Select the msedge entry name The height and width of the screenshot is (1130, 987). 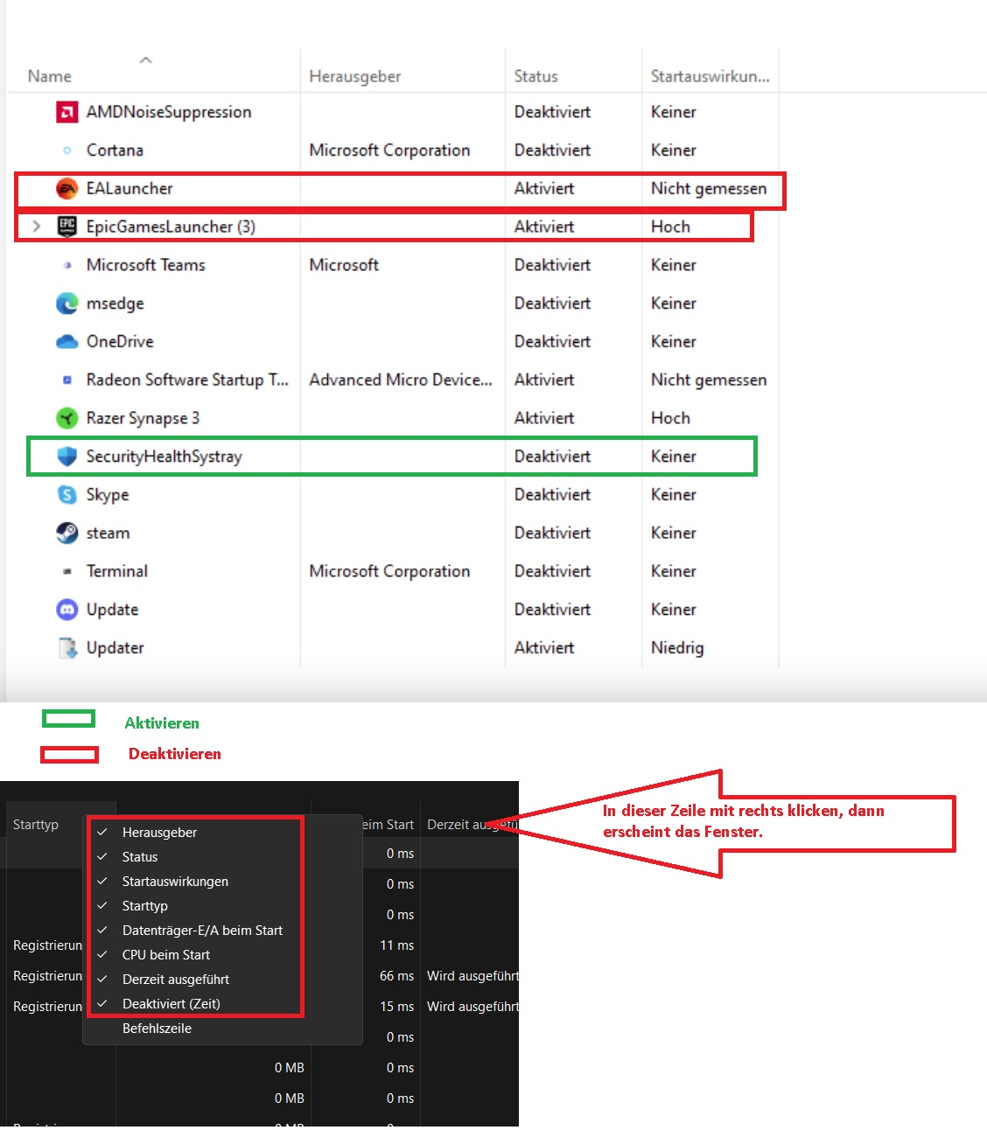pyautogui.click(x=115, y=303)
